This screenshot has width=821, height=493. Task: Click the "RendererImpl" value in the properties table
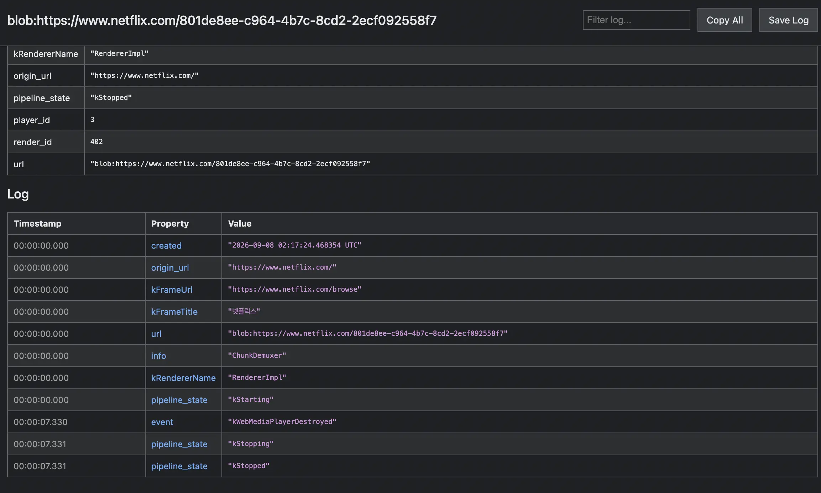tap(119, 53)
